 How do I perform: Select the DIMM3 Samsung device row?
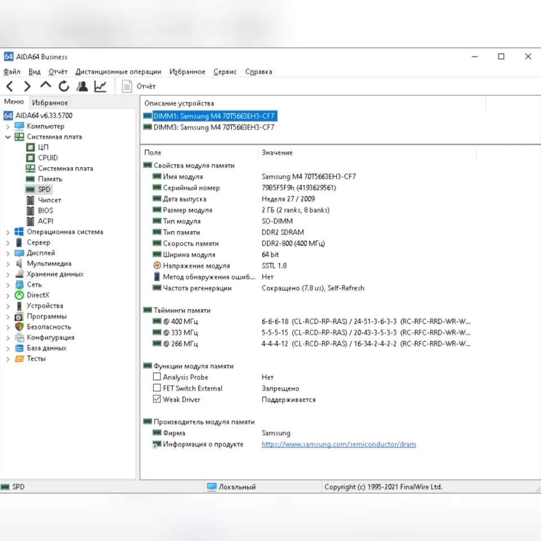(x=214, y=127)
